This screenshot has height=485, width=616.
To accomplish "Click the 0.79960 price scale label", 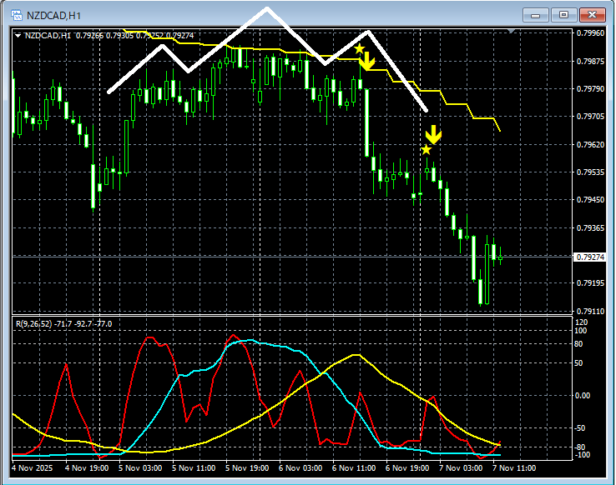I will [x=590, y=33].
